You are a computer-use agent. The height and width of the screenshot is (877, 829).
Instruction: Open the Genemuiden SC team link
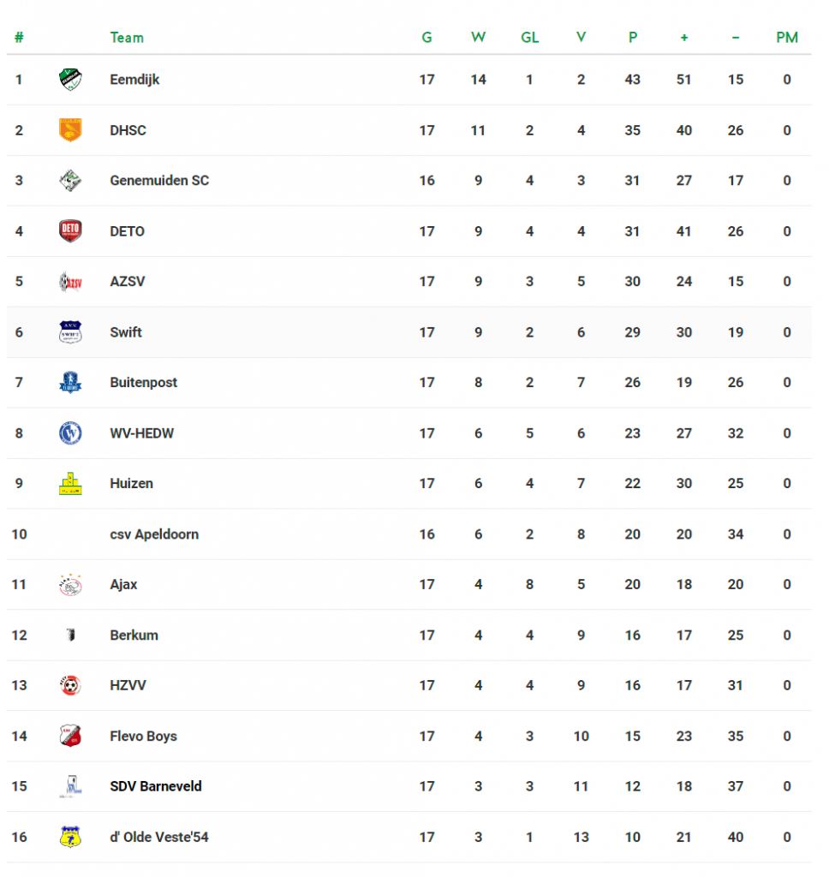point(159,181)
